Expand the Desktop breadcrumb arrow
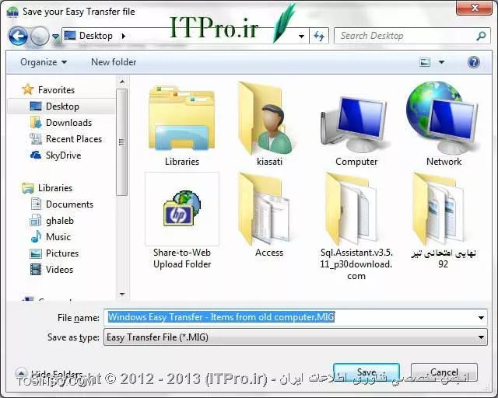This screenshot has height=398, width=498. click(x=124, y=37)
